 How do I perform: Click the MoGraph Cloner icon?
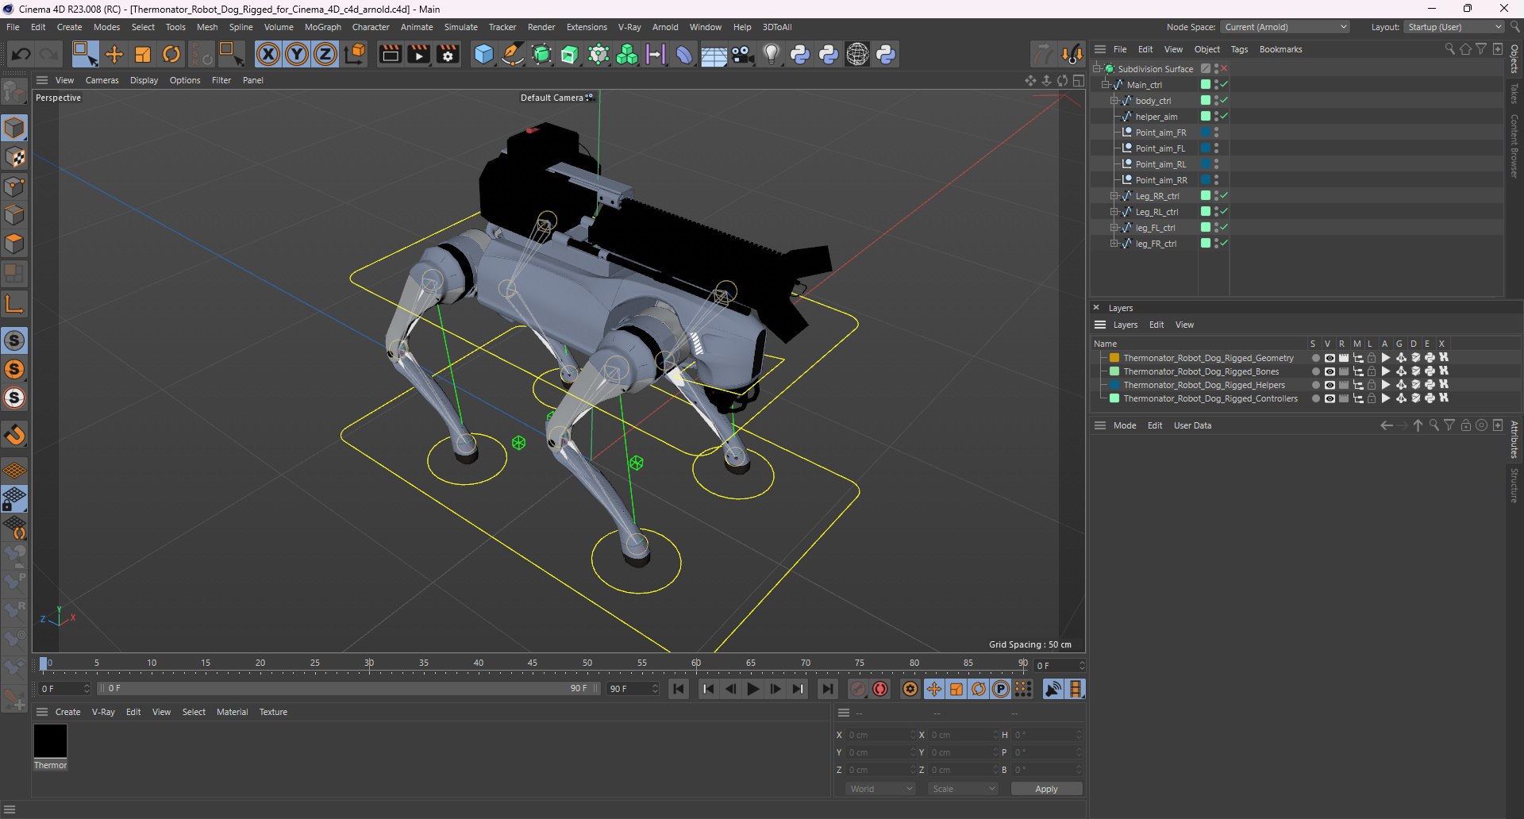pyautogui.click(x=627, y=54)
